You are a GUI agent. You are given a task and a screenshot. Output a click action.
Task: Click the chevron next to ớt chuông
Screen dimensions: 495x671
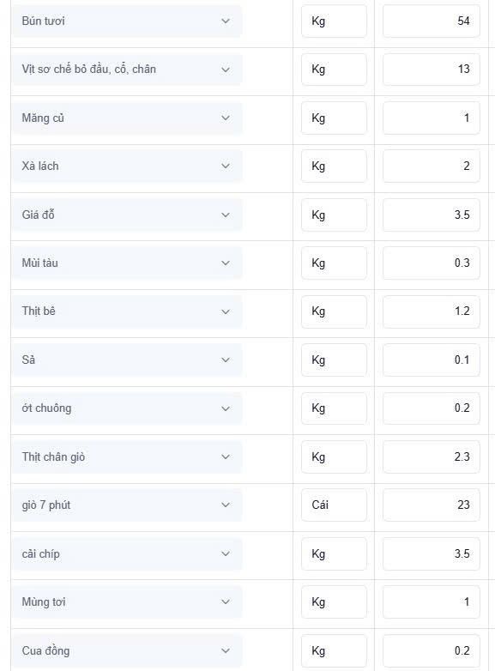(x=226, y=408)
